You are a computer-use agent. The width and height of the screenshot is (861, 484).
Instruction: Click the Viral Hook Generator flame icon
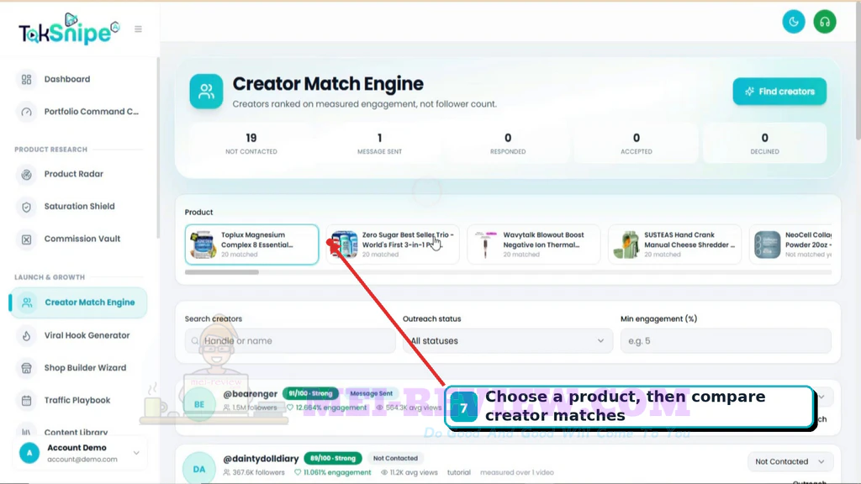point(26,336)
